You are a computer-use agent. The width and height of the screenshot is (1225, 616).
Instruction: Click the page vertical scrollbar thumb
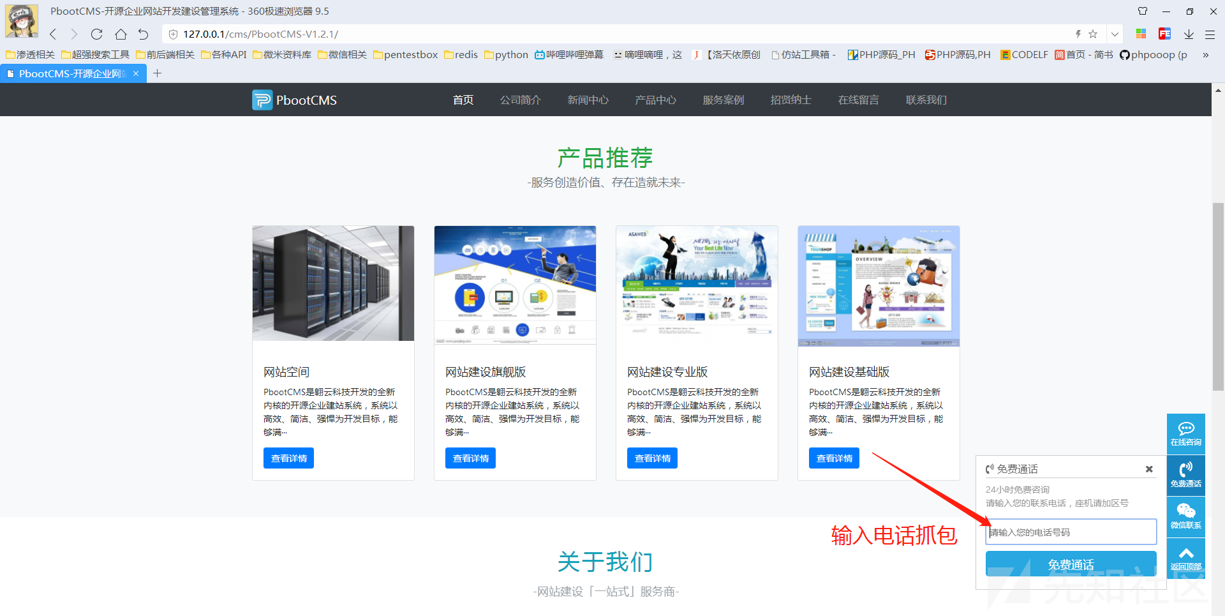point(1218,297)
